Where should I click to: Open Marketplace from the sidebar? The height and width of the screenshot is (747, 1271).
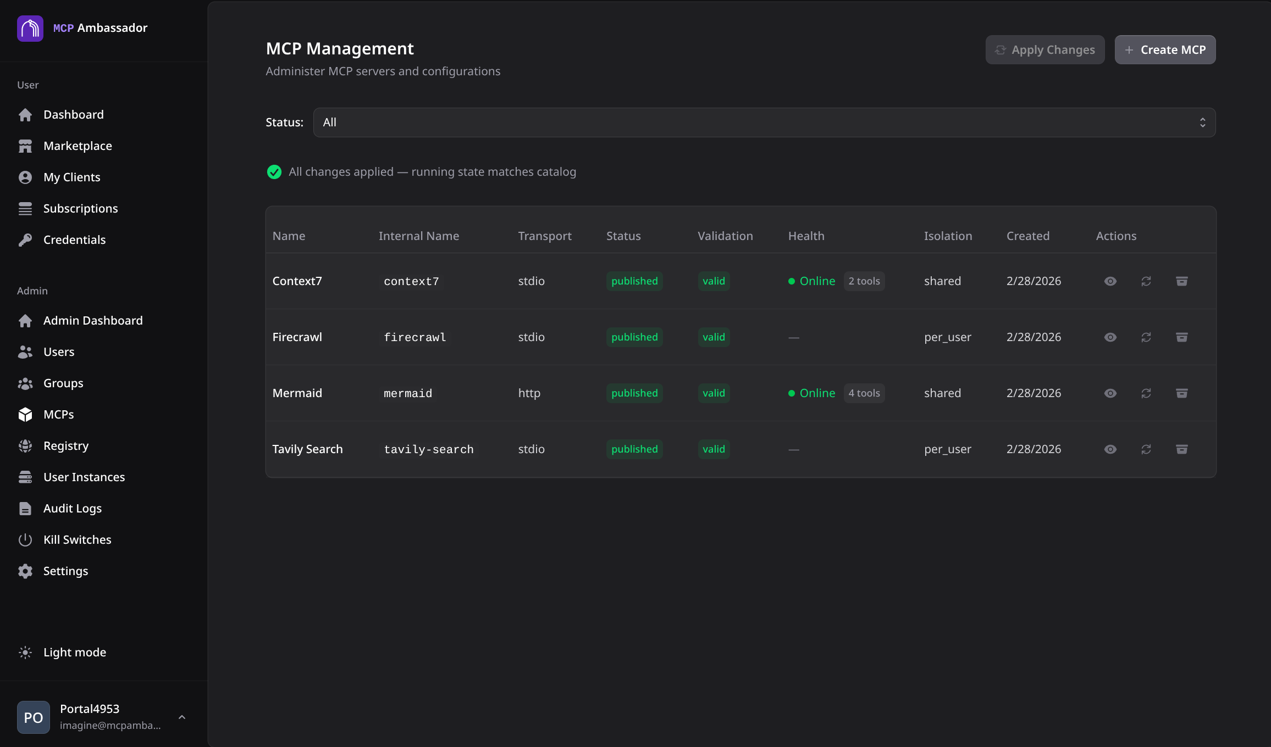78,146
